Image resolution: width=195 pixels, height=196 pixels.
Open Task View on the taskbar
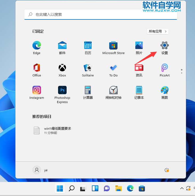point(83,188)
